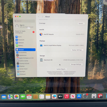
Task: Open Storage Settings… button
Action: point(76,64)
